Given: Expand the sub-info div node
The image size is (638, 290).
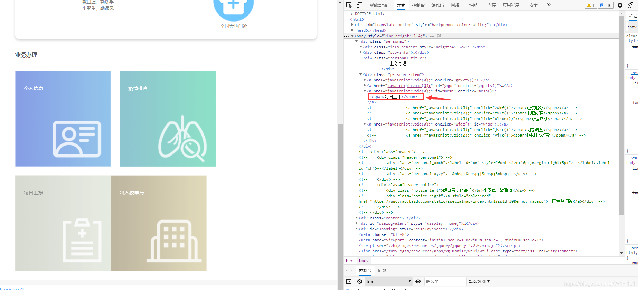Looking at the screenshot, I should click(x=361, y=52).
